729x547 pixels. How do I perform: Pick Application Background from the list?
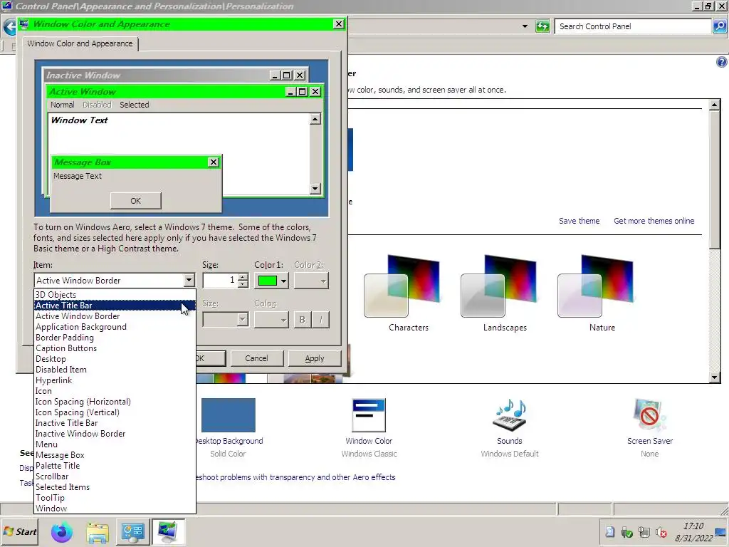pyautogui.click(x=115, y=327)
